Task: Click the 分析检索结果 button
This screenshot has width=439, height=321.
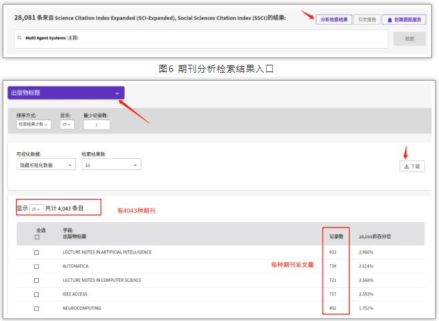Action: pyautogui.click(x=334, y=20)
